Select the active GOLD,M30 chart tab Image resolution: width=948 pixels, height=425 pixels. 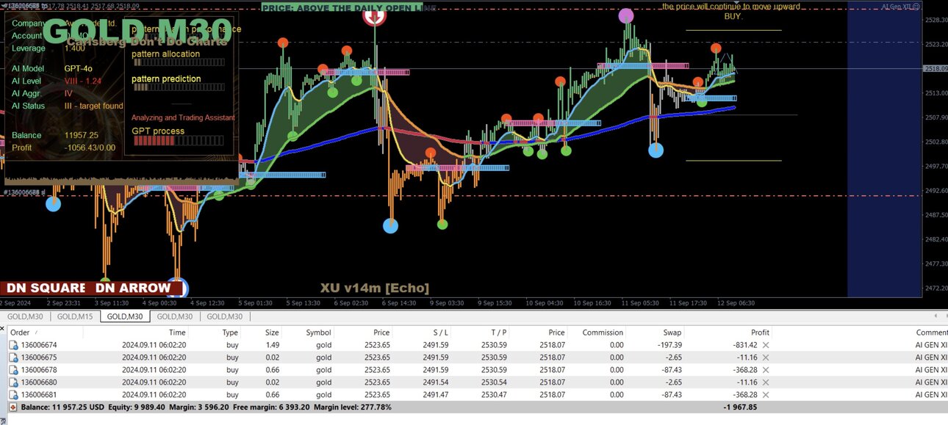pyautogui.click(x=125, y=316)
